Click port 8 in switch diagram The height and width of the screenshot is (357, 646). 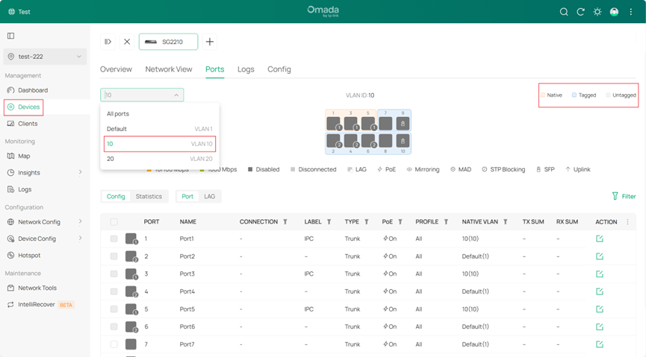tap(385, 141)
